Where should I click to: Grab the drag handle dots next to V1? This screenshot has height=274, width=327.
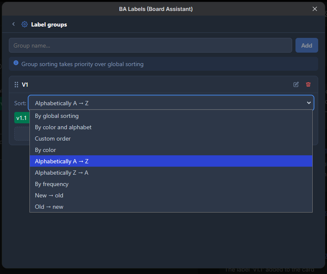(16, 85)
